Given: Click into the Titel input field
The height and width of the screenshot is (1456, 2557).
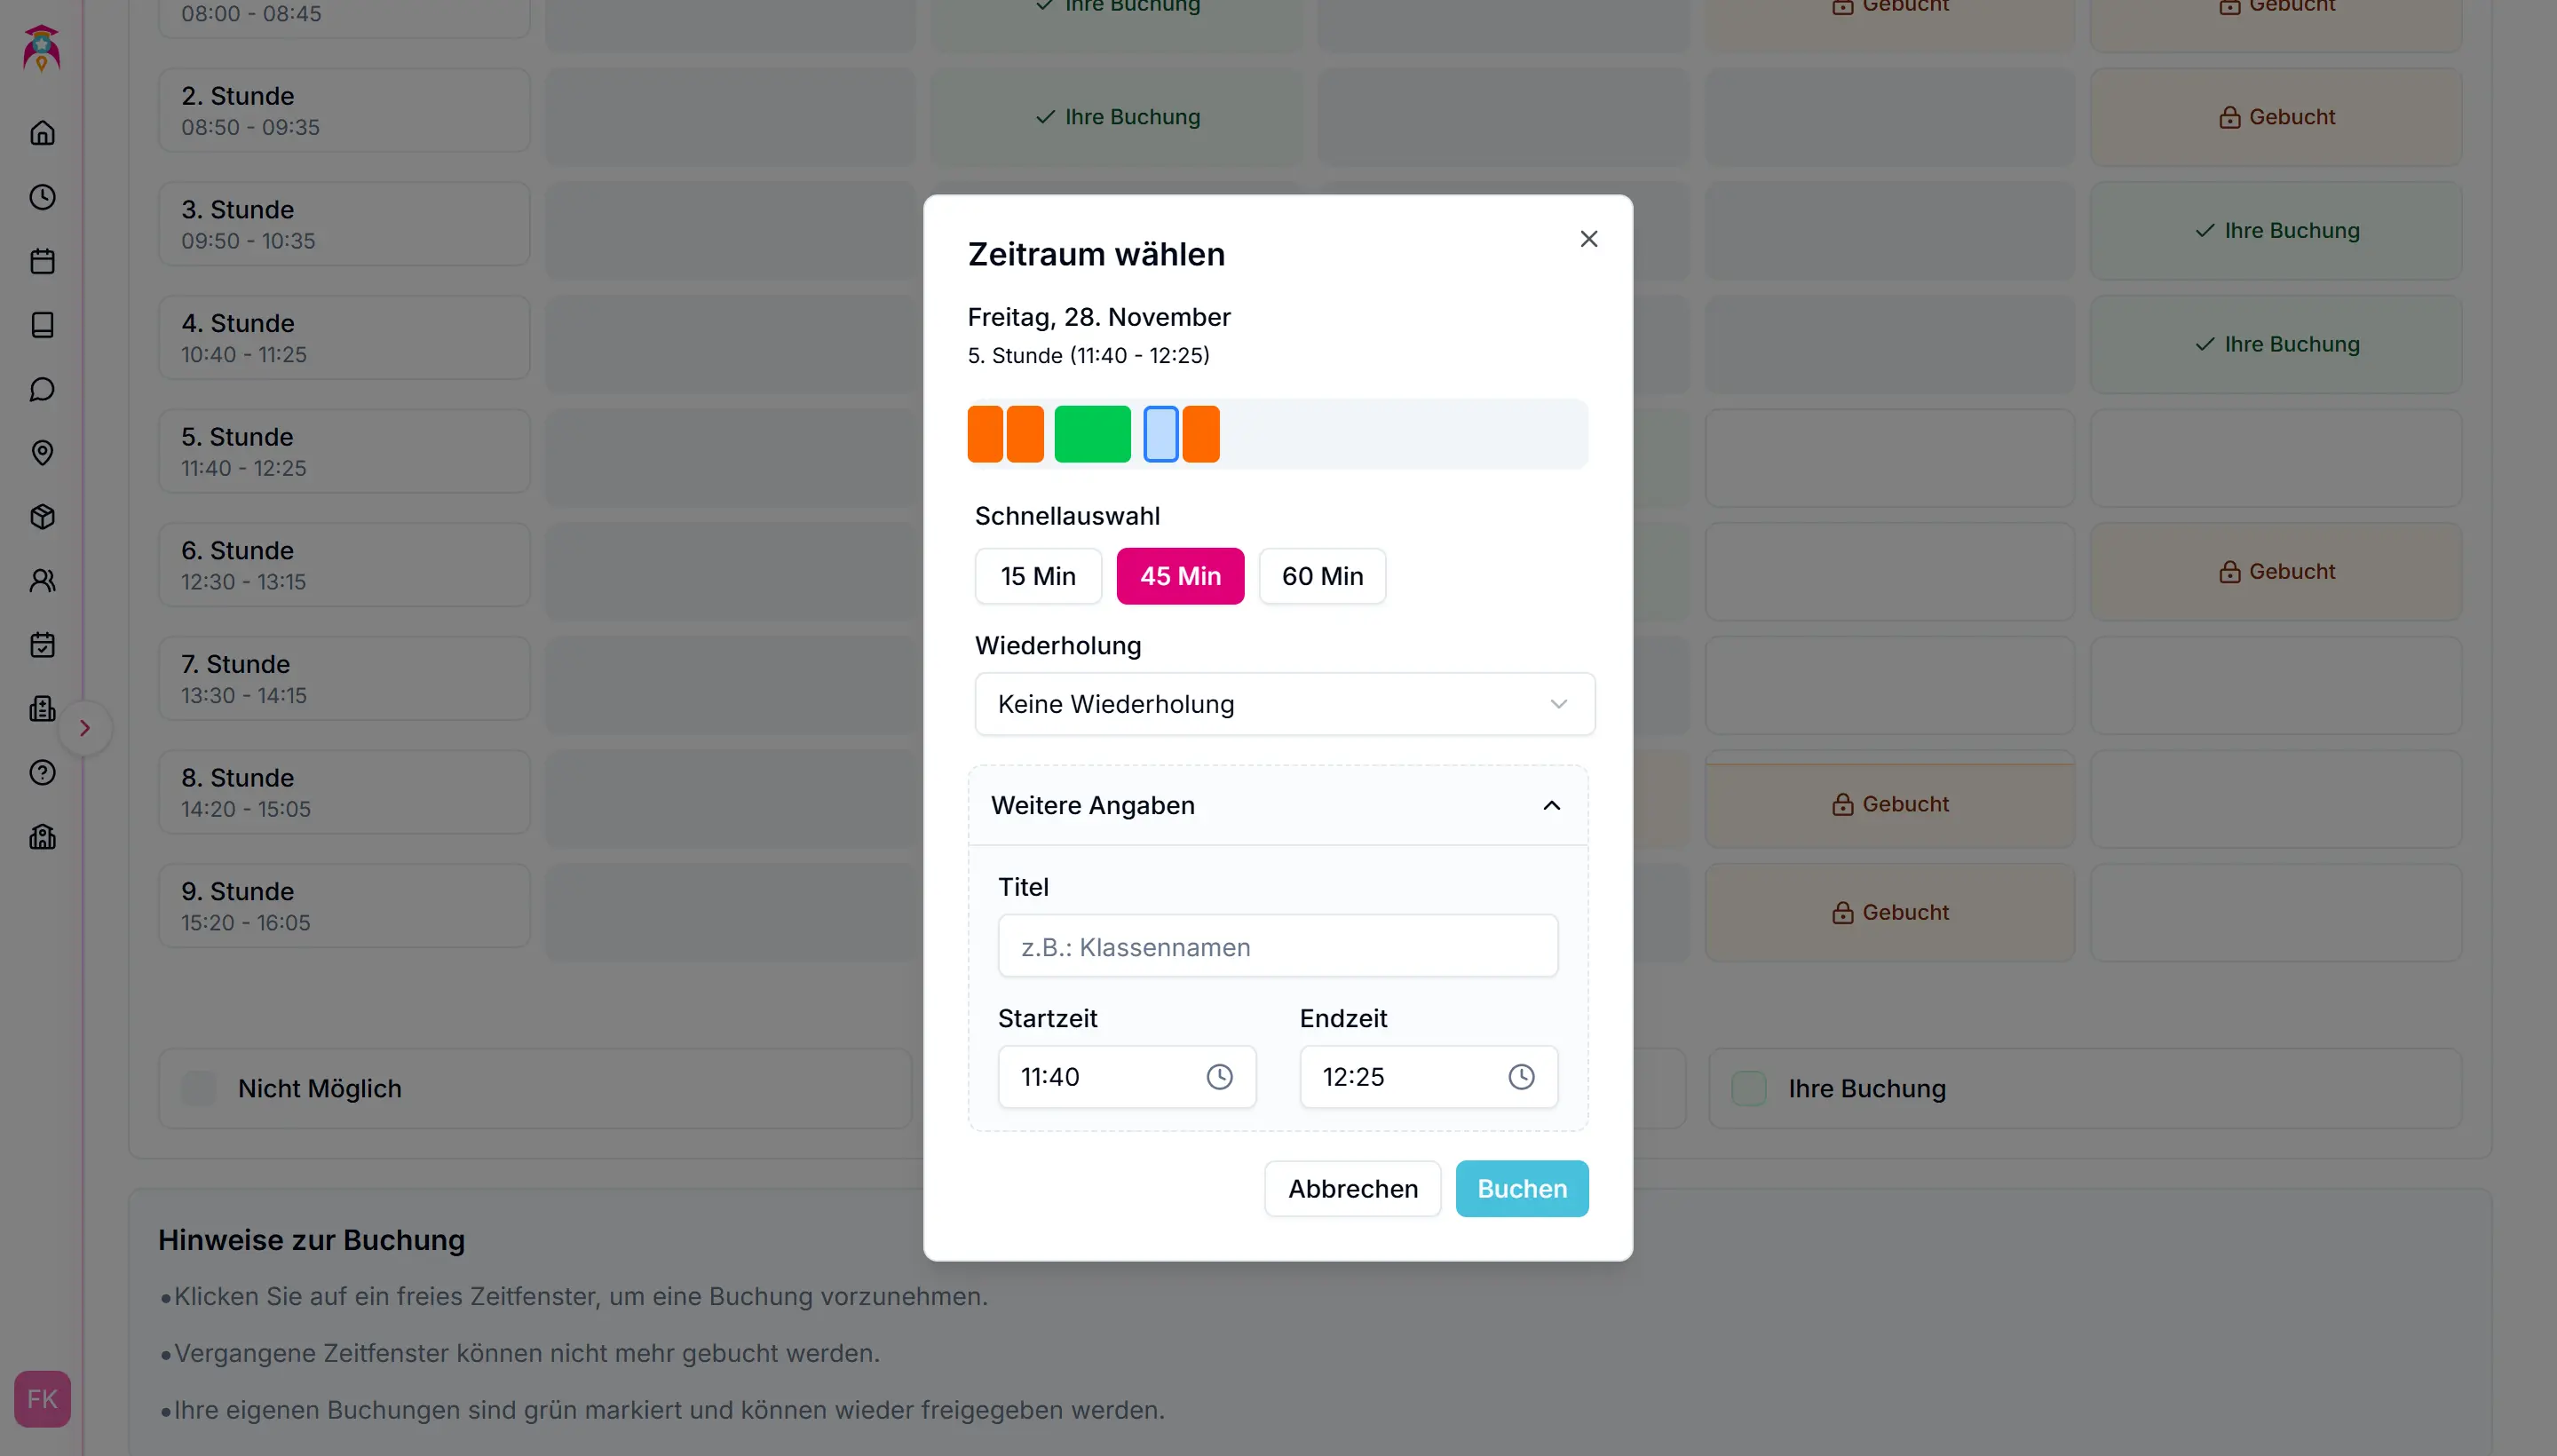Looking at the screenshot, I should pyautogui.click(x=1277, y=947).
